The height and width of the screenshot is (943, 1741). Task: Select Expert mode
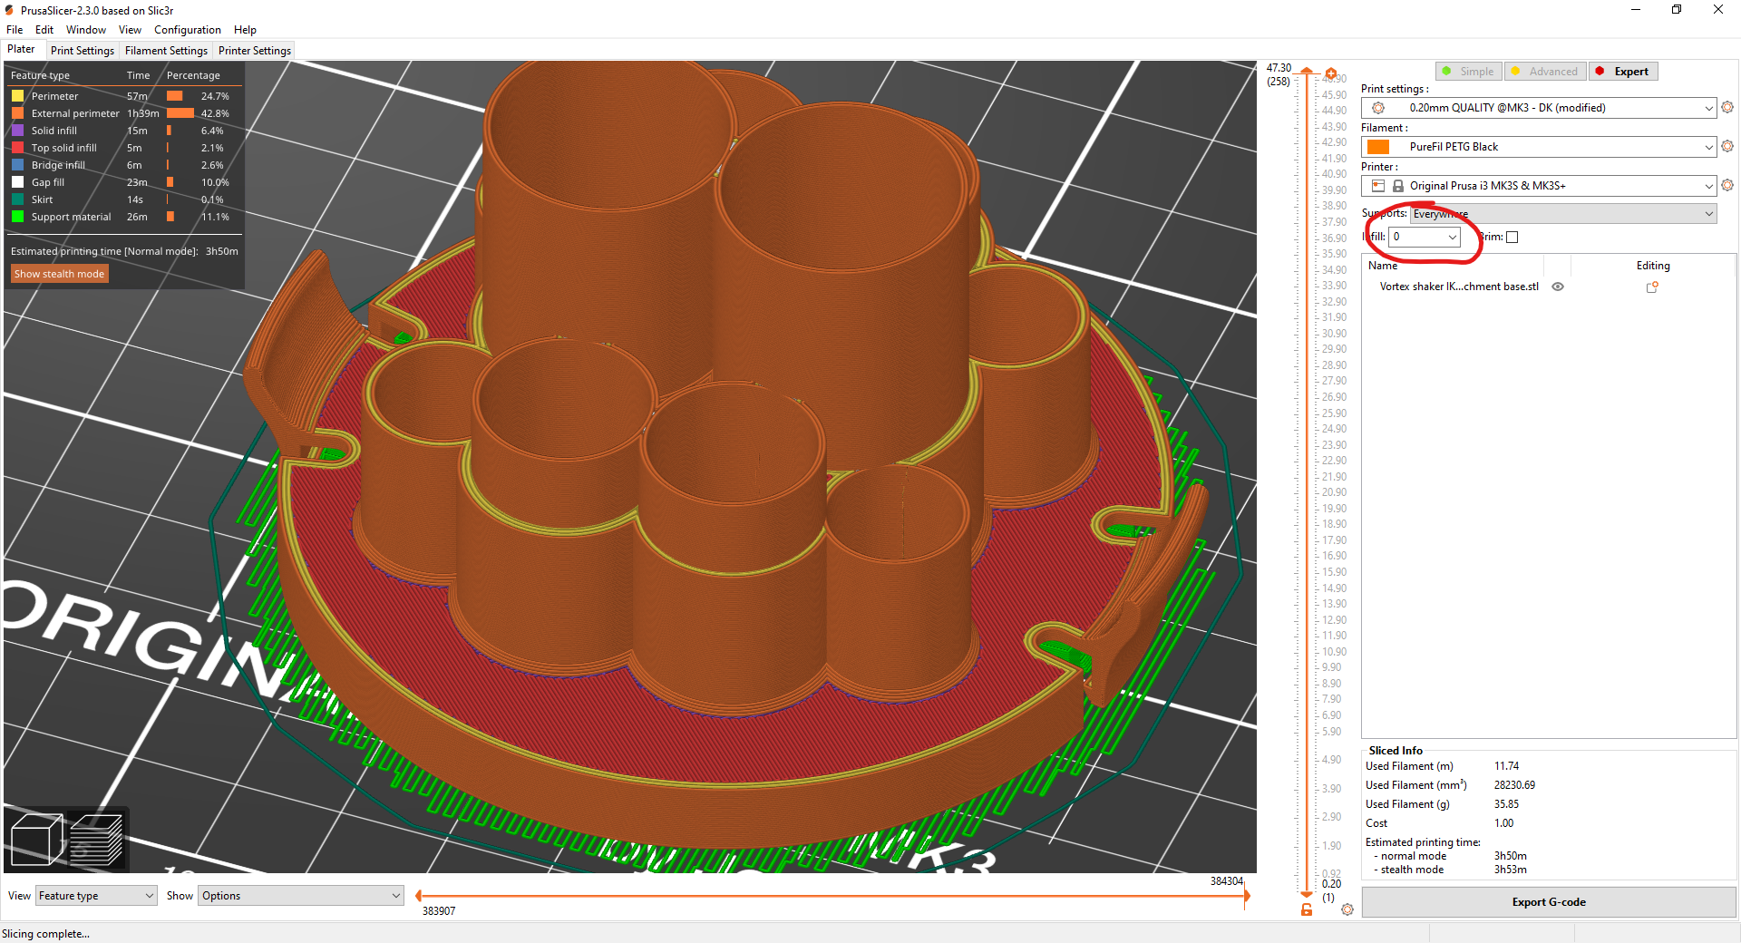coord(1623,72)
